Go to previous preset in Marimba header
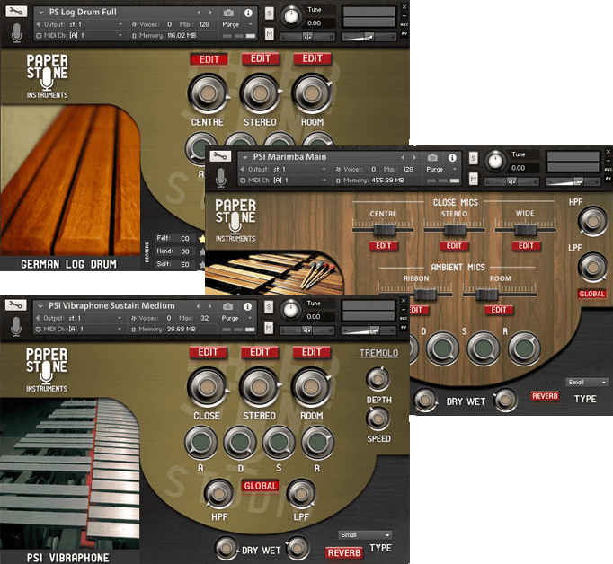Viewport: 613px width, 564px height. click(403, 157)
